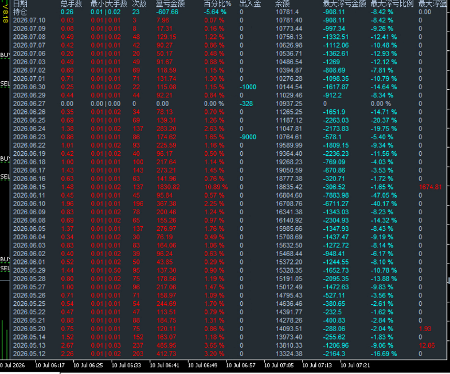Click the -47.05 % floating loss ratio

click(384, 195)
